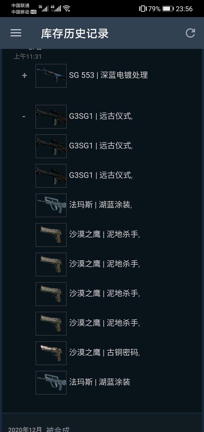Open the third G3SG1 rifle thumbnail
The image size is (204, 432).
pos(51,176)
